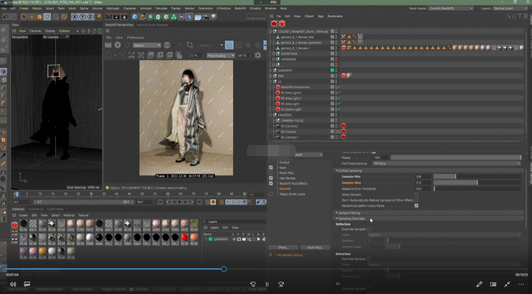Image resolution: width=532 pixels, height=294 pixels.
Task: Click the Samples Max slider
Action: pyautogui.click(x=477, y=182)
